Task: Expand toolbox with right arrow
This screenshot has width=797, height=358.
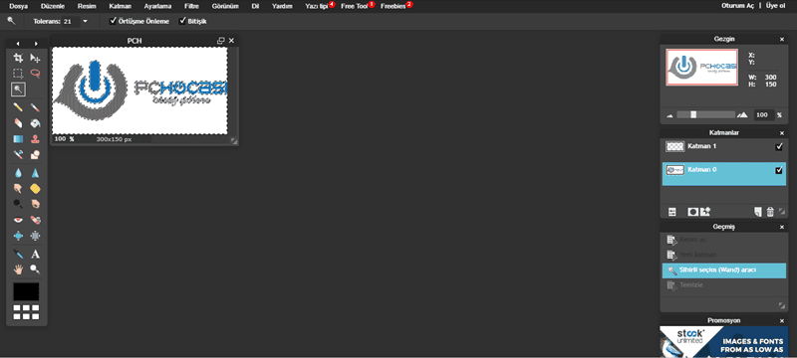Action: coord(36,44)
